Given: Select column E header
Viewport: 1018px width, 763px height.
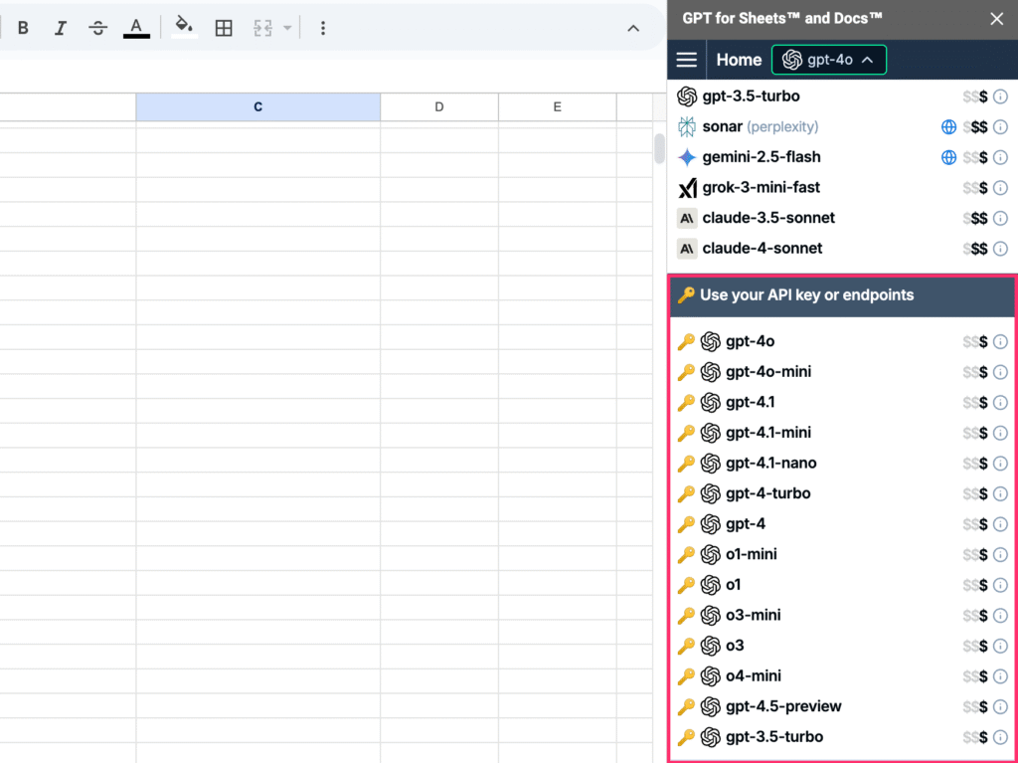Looking at the screenshot, I should pyautogui.click(x=557, y=106).
